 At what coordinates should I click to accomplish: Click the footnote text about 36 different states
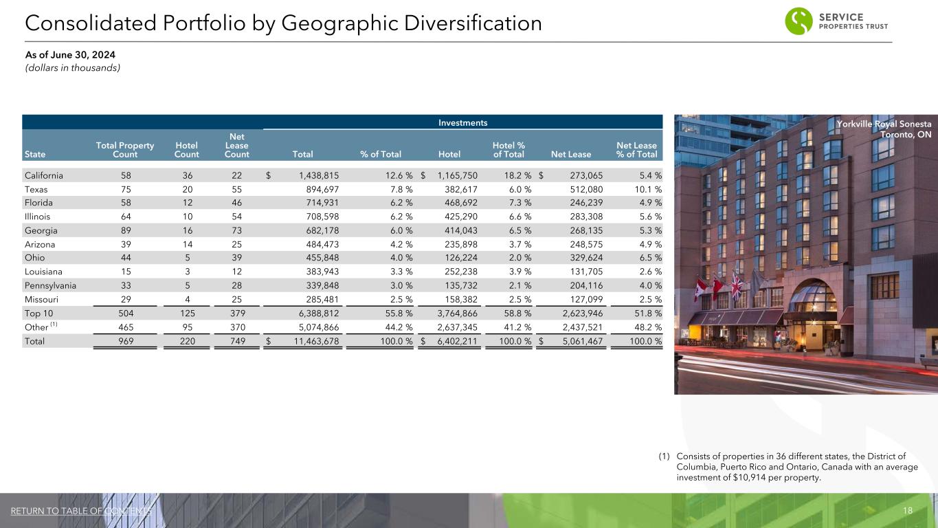tap(798, 467)
